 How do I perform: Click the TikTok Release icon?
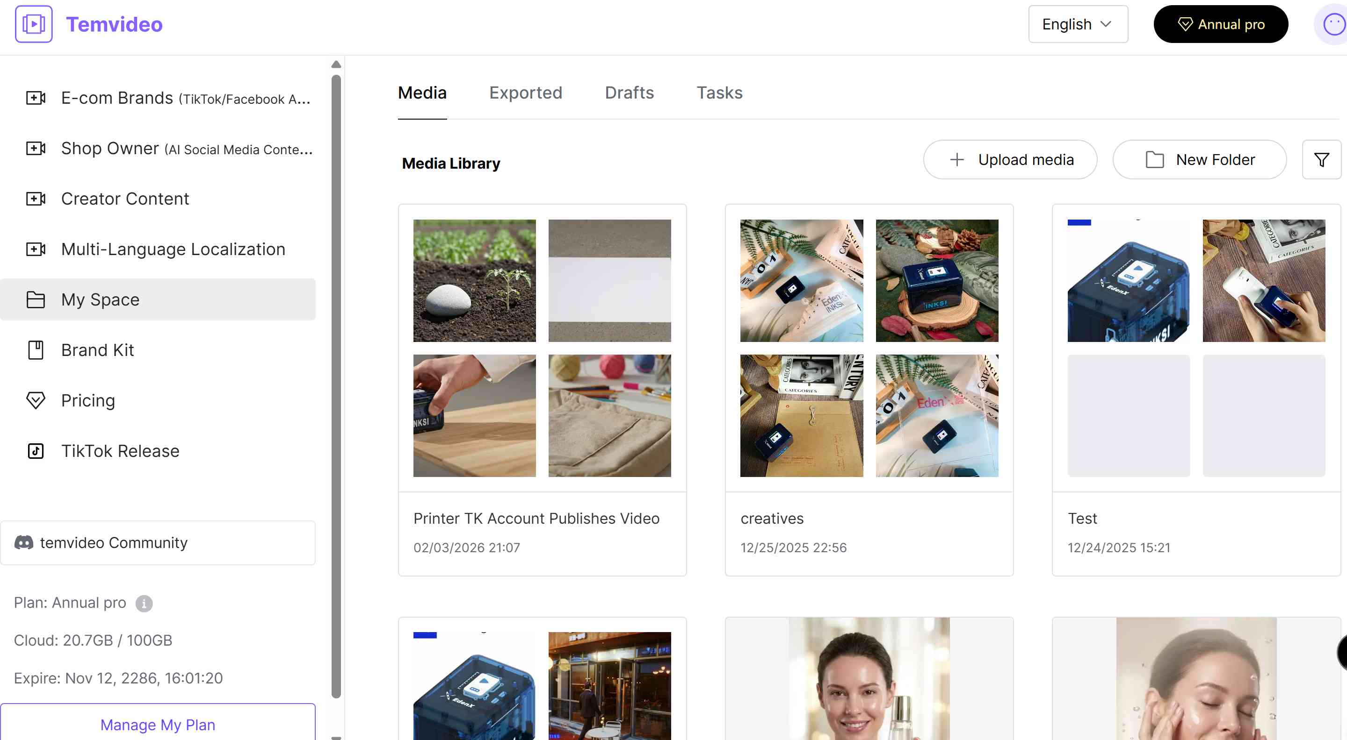coord(36,451)
